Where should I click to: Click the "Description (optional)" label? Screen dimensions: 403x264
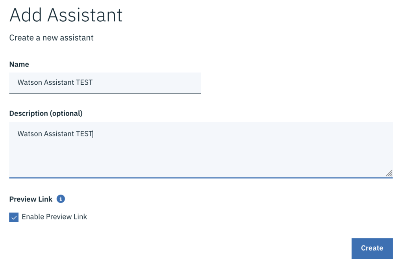[x=46, y=113]
